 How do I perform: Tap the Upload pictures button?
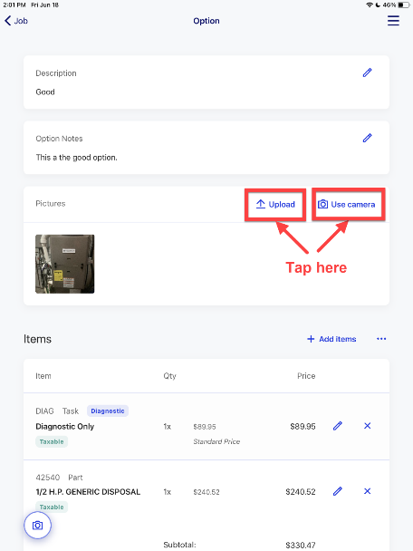275,205
